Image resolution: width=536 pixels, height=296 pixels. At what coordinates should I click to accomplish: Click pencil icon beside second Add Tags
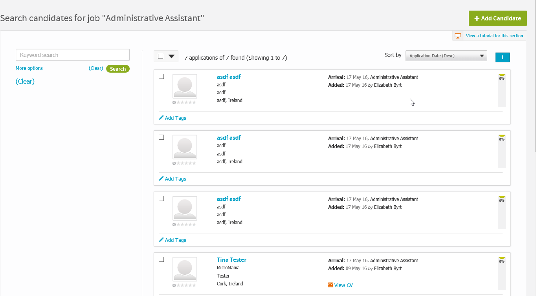tap(161, 179)
